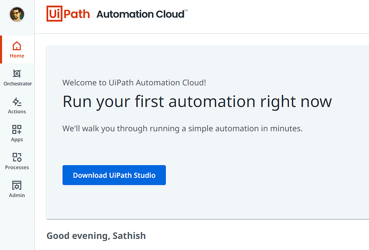Click the Apps text label
Viewport: 369px width, 250px height.
tap(17, 139)
